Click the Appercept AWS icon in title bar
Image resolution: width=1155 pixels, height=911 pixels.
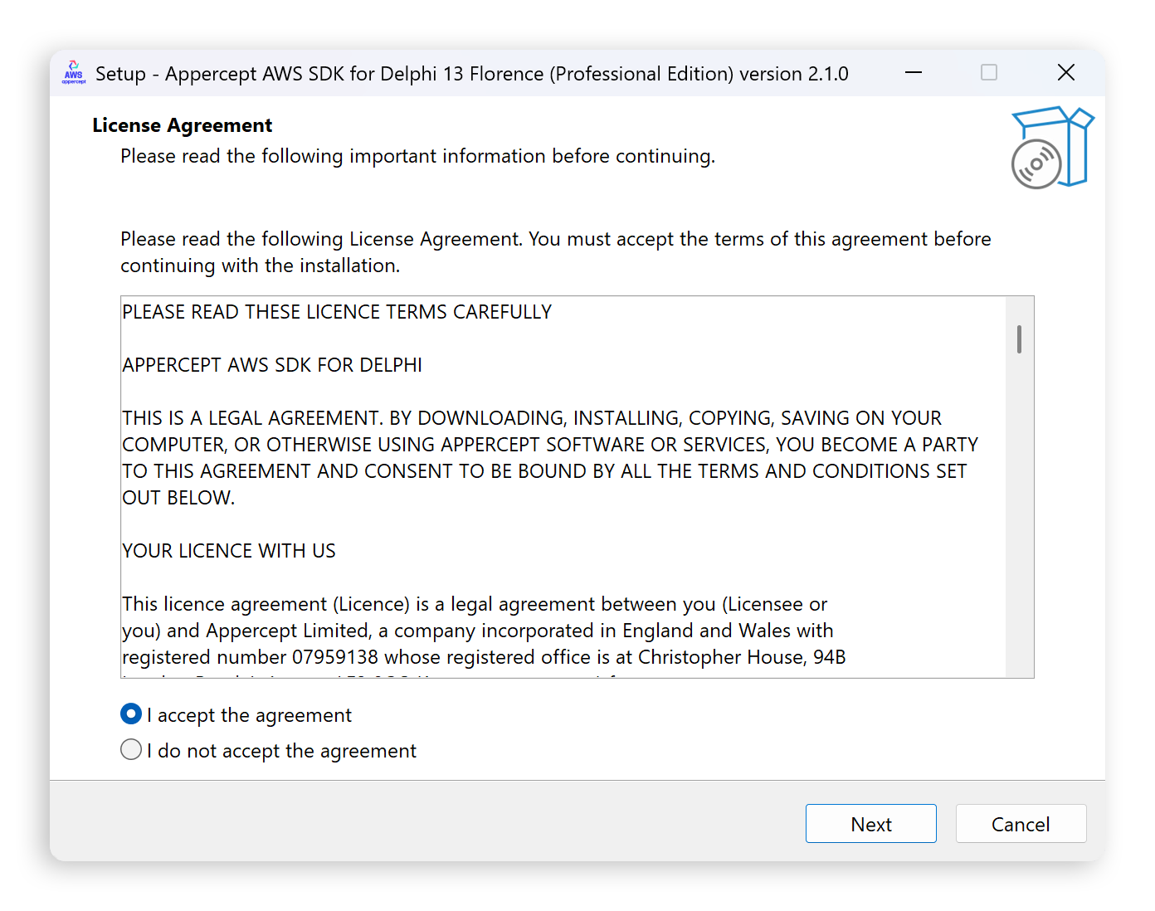click(74, 72)
